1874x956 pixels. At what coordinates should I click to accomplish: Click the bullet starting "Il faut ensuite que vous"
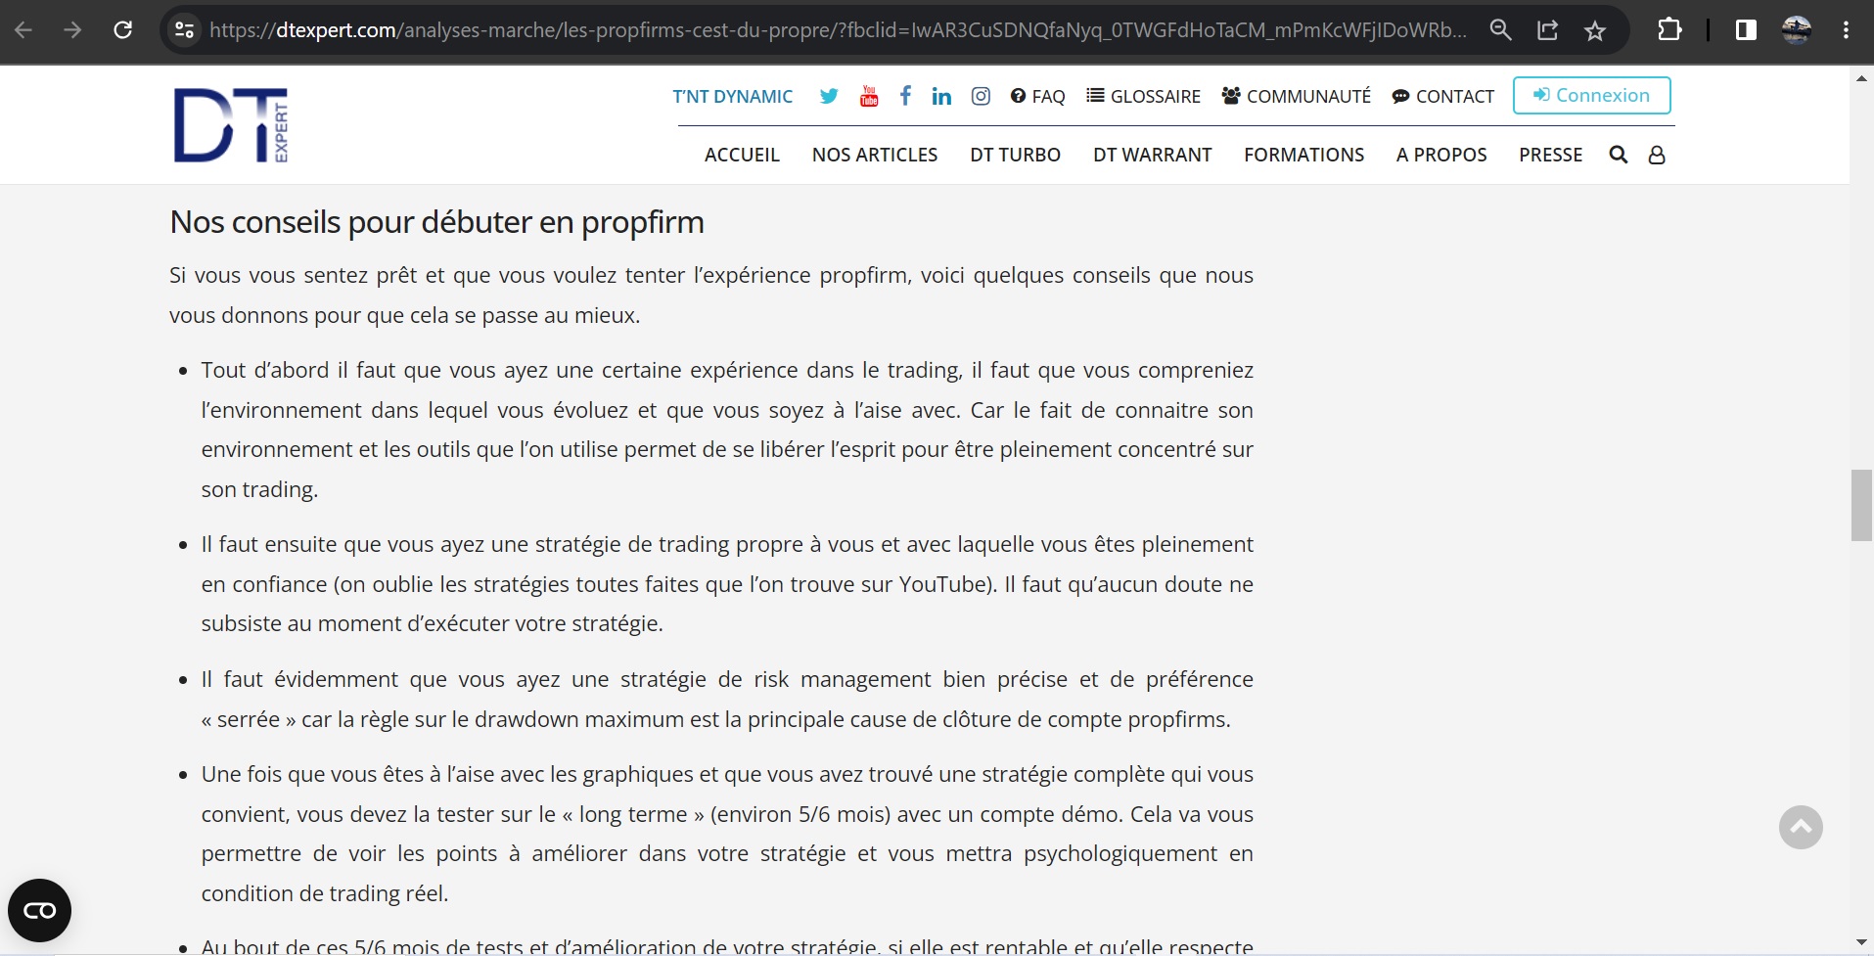(x=727, y=584)
